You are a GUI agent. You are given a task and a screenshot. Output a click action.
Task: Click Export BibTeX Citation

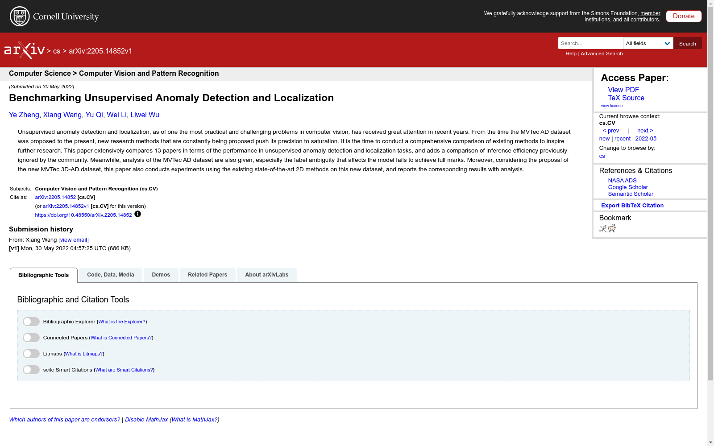tap(632, 206)
